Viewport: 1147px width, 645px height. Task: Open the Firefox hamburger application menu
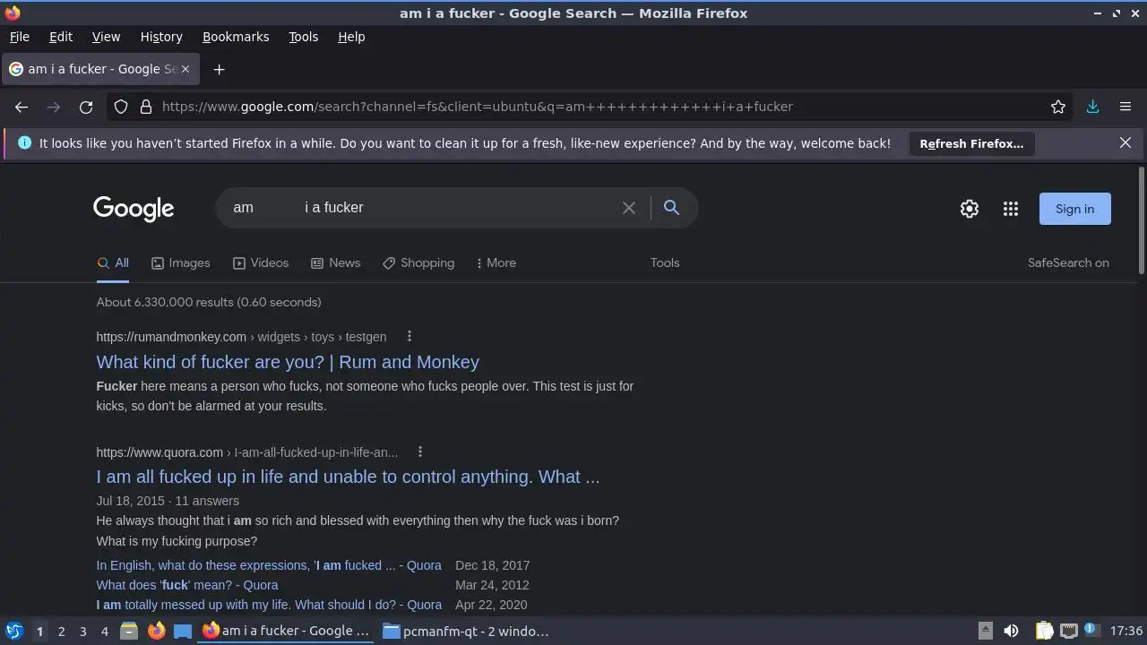point(1125,107)
